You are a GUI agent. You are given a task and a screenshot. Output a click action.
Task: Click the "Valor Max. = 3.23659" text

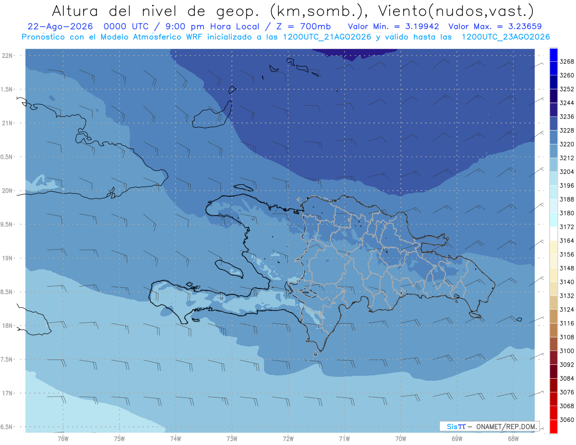pyautogui.click(x=495, y=26)
